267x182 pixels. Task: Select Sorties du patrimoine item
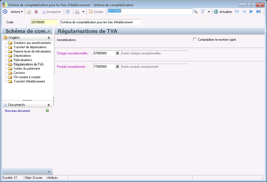pyautogui.click(x=27, y=69)
